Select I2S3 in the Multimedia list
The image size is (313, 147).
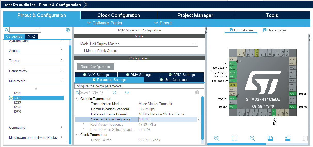18,102
